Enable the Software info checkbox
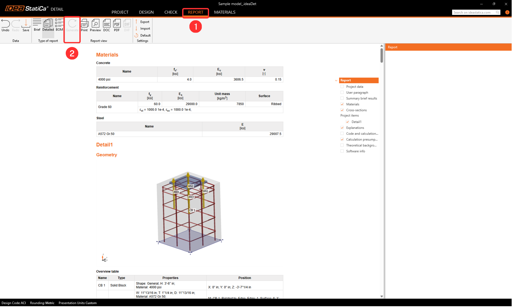This screenshot has width=513, height=307. (x=342, y=151)
